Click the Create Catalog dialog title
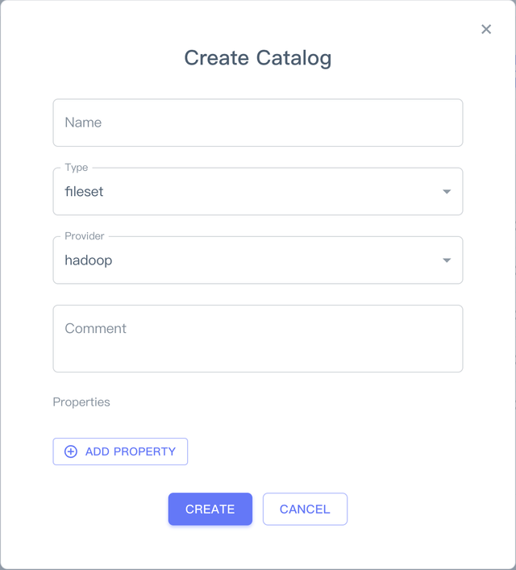This screenshot has height=570, width=516. pyautogui.click(x=257, y=58)
